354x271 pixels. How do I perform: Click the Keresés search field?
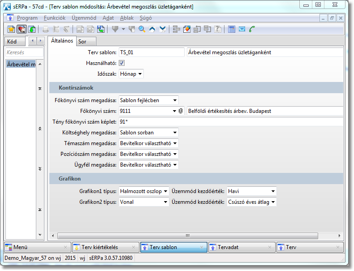pyautogui.click(x=25, y=52)
